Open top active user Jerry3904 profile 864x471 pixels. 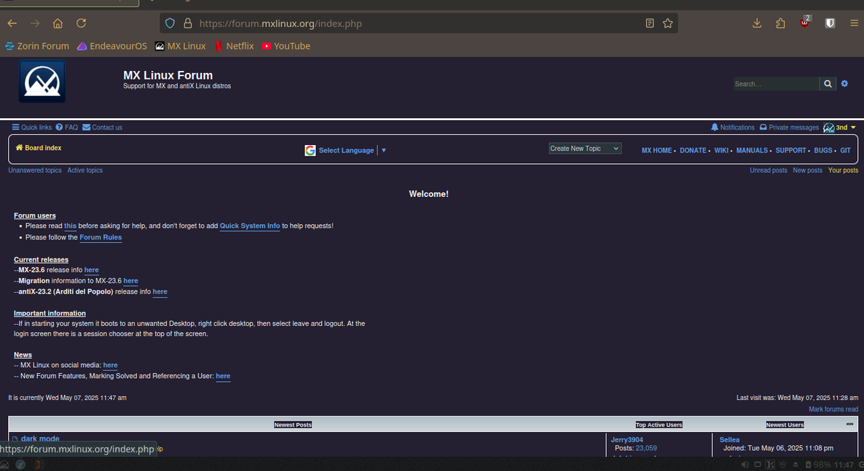pyautogui.click(x=627, y=439)
